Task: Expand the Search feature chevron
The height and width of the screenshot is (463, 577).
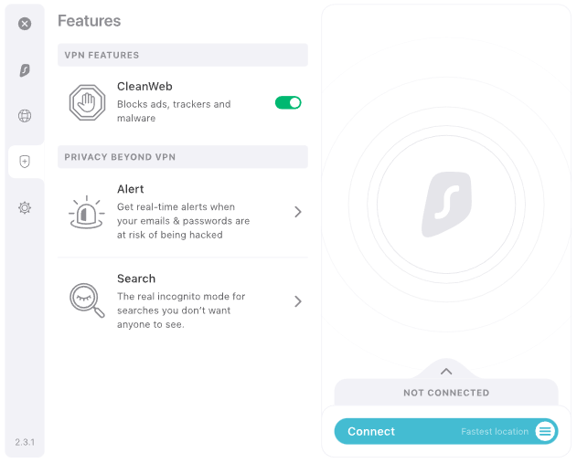Action: click(298, 301)
